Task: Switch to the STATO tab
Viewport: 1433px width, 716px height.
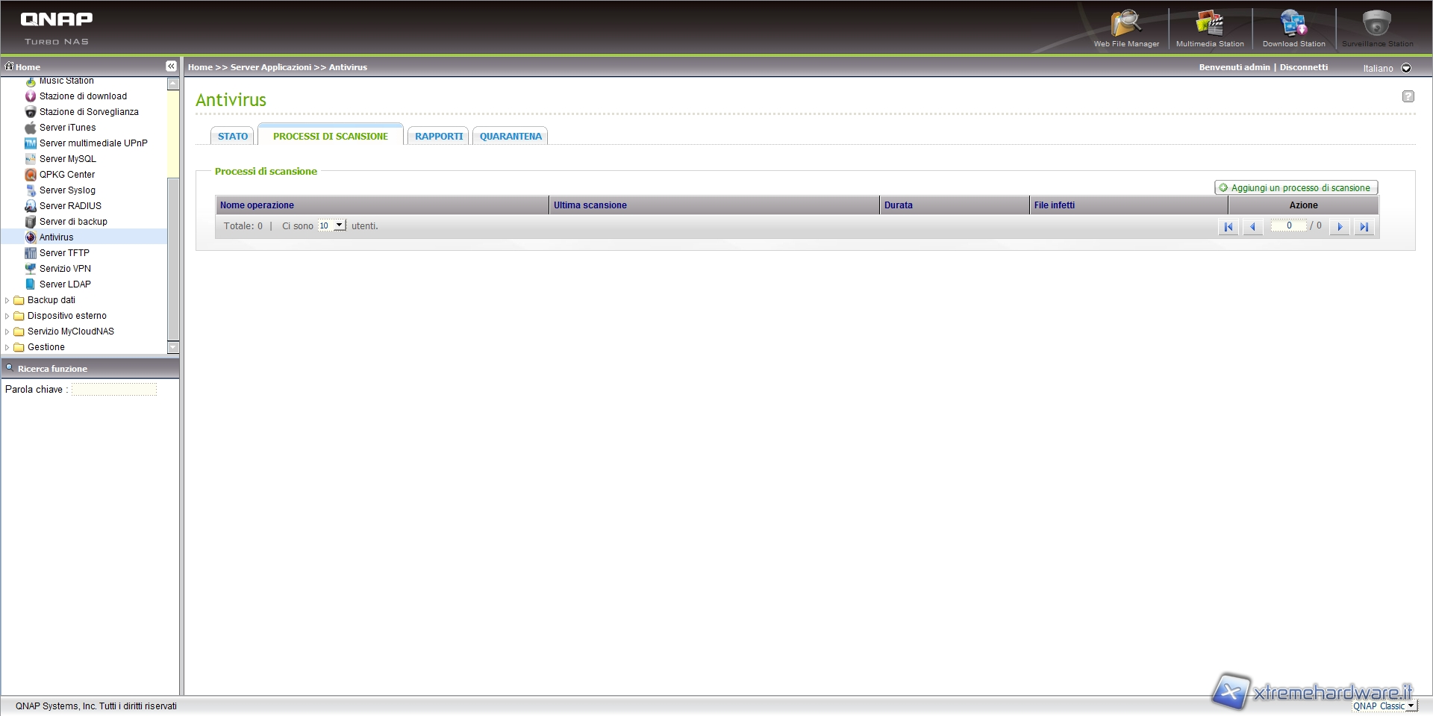Action: (233, 136)
